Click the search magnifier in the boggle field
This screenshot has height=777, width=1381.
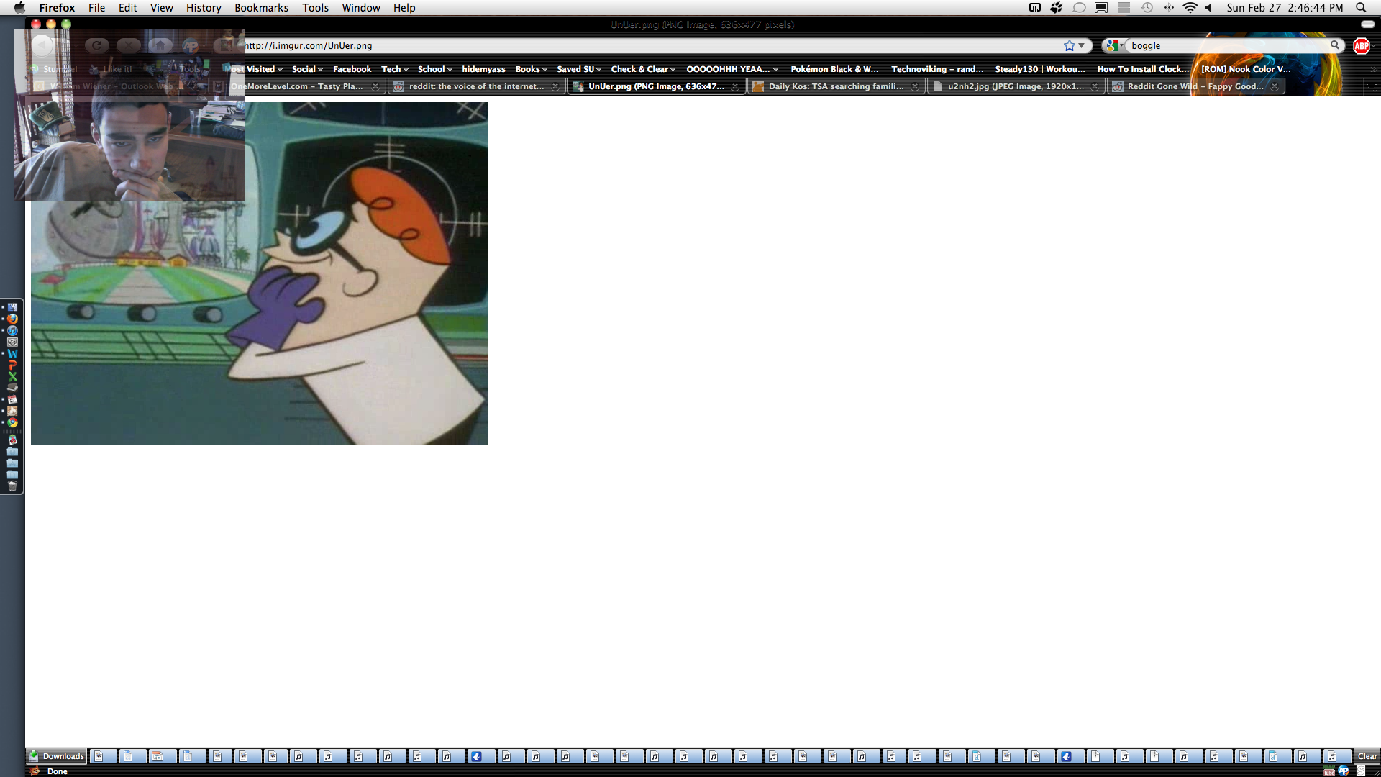pos(1334,45)
